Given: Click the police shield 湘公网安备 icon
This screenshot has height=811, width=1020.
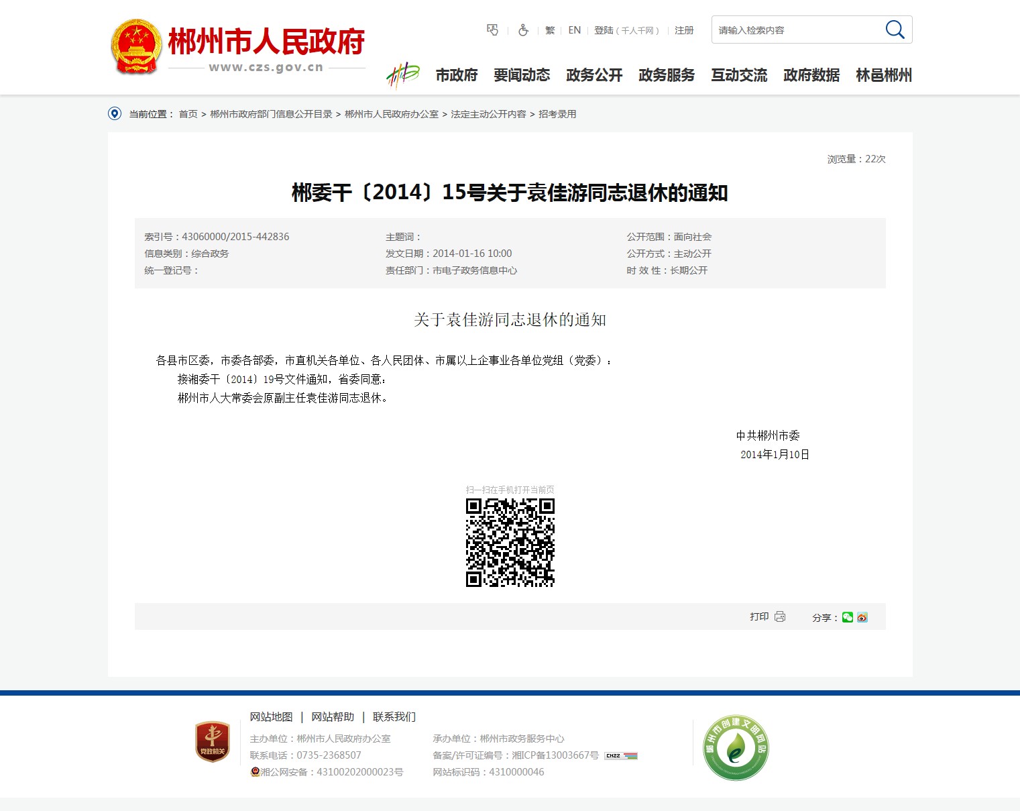Looking at the screenshot, I should click(255, 772).
